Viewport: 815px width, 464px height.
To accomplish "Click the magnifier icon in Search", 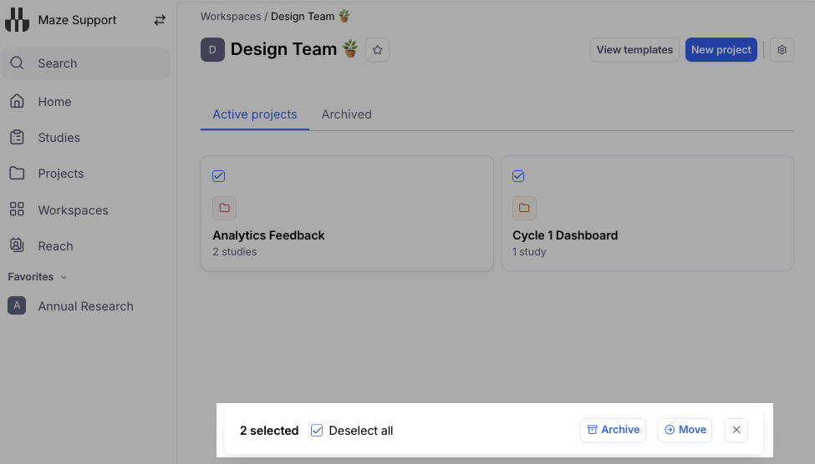I will pos(18,63).
